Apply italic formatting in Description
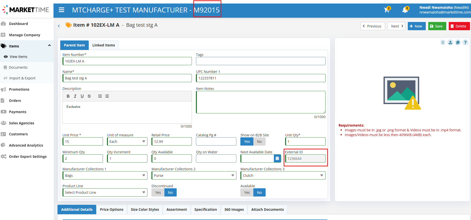The image size is (471, 220). click(x=75, y=96)
